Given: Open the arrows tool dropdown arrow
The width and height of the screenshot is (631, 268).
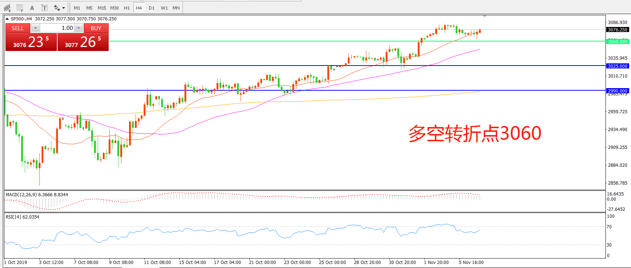Looking at the screenshot, I should 63,8.
